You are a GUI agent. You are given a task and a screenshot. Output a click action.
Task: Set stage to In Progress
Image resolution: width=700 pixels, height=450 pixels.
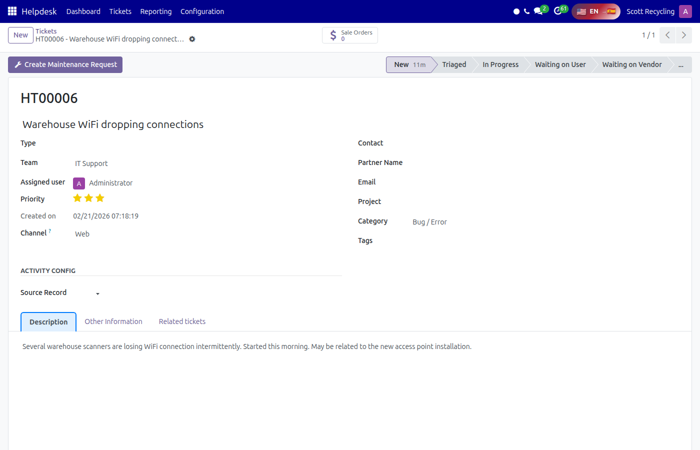[x=500, y=64]
